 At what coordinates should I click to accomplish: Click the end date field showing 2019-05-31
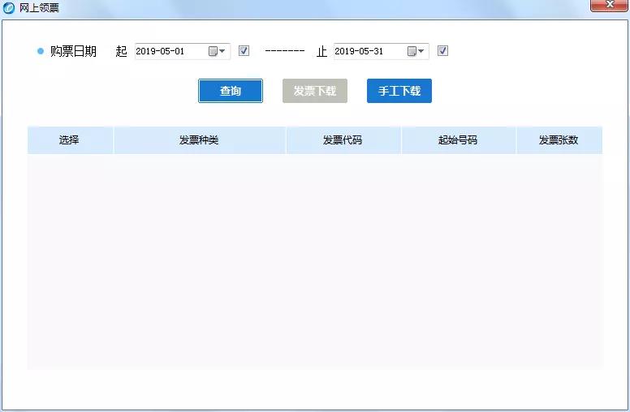[x=368, y=51]
